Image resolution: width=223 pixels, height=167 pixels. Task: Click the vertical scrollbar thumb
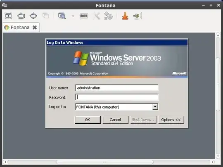point(218,84)
